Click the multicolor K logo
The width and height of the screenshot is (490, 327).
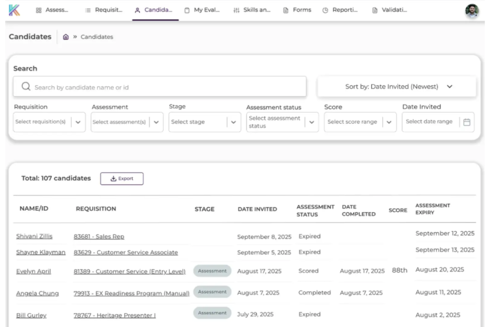coord(15,10)
